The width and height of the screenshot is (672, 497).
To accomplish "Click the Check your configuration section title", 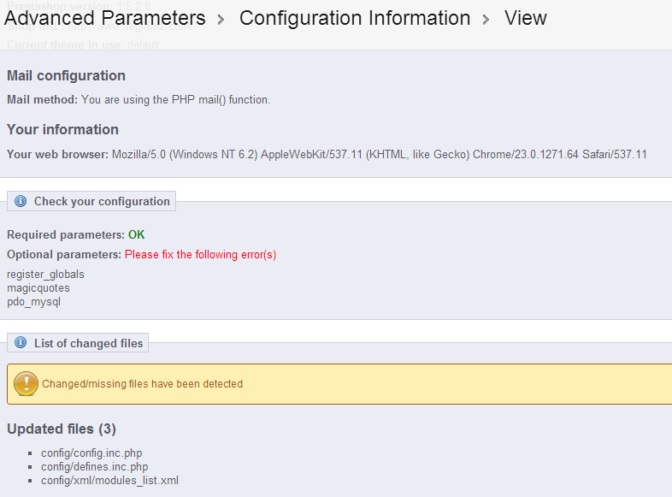I will [x=102, y=202].
